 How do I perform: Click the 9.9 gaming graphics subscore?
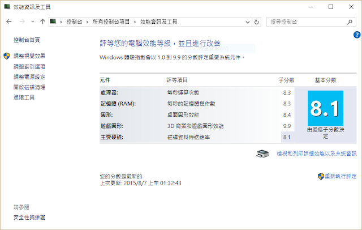click(x=287, y=126)
